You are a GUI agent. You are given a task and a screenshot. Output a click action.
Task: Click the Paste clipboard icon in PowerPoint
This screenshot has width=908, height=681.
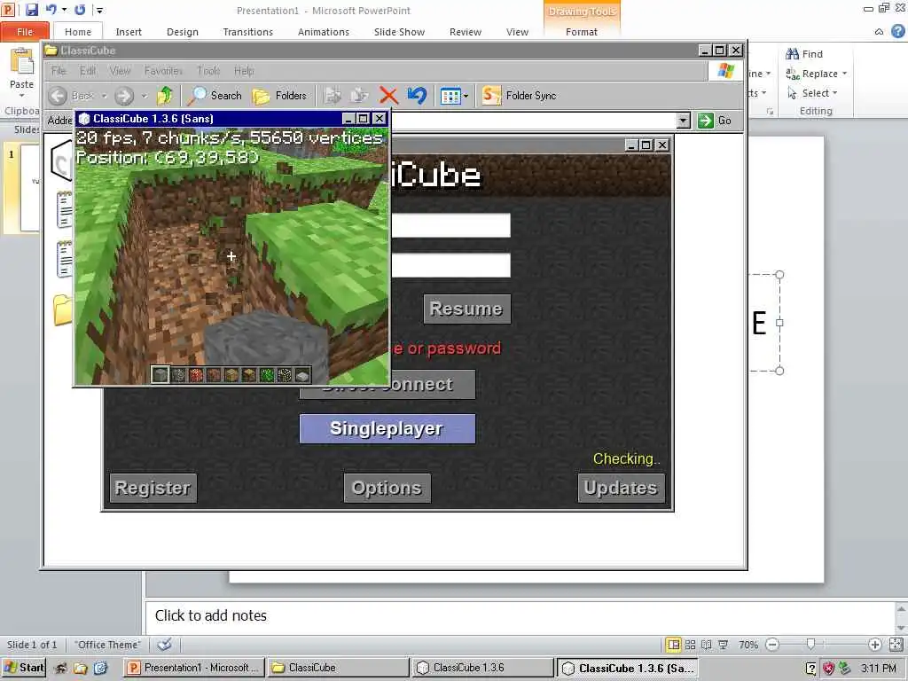[22, 62]
